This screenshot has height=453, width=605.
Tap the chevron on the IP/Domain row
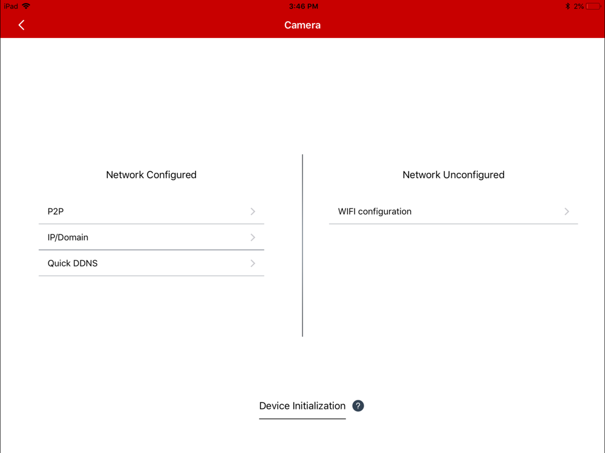(253, 237)
